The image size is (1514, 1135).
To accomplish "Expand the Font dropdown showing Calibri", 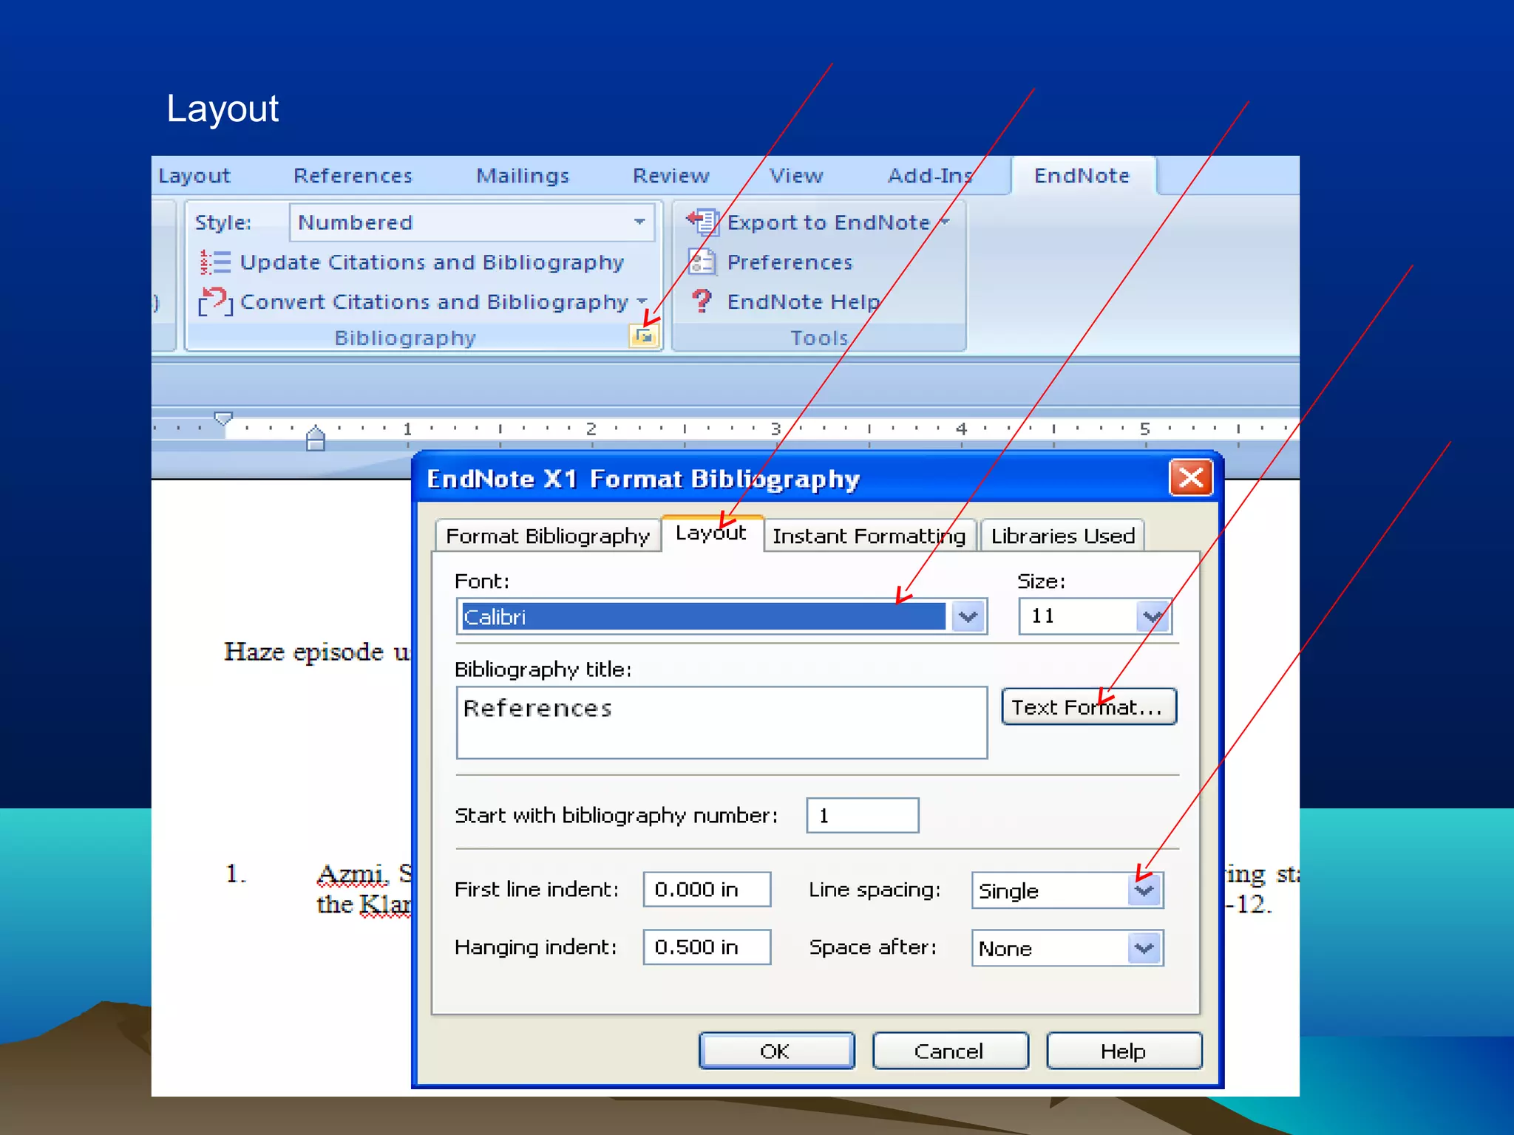I will (968, 616).
